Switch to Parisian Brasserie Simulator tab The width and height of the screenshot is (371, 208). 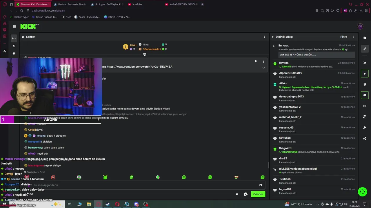click(x=70, y=4)
